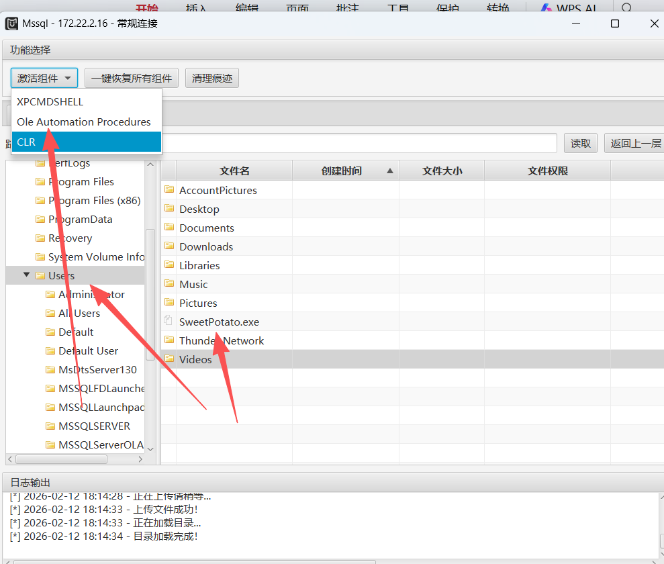This screenshot has height=564, width=664.
Task: Select Videos entry in file list
Action: pyautogui.click(x=195, y=359)
